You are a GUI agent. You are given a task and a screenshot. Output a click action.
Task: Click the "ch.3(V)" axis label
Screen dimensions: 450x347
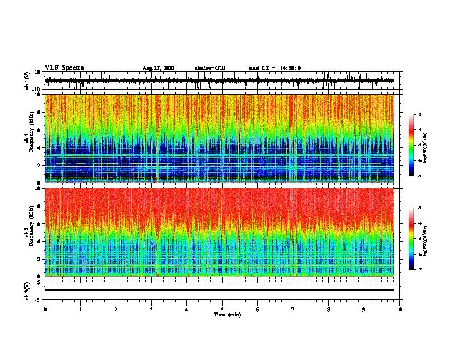tap(27, 291)
